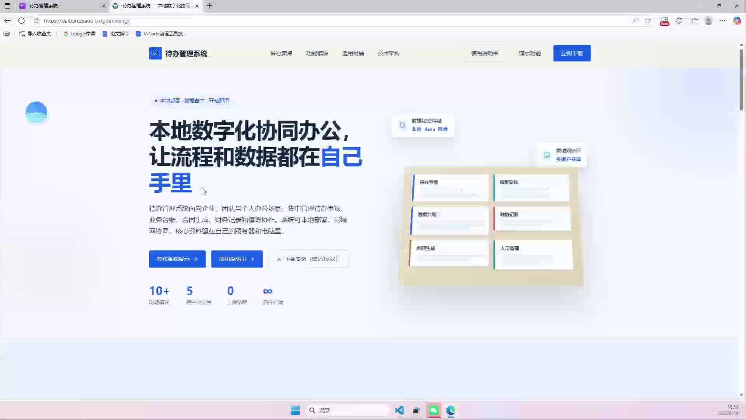Add page to favorites with star icon

tap(648, 21)
